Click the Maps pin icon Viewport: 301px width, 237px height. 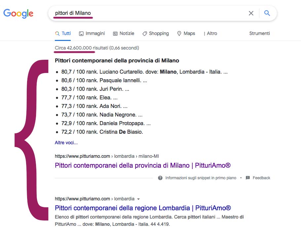coord(179,34)
